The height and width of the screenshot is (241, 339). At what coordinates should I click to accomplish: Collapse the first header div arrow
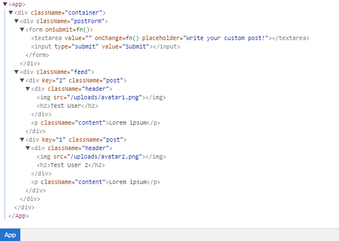(x=28, y=89)
